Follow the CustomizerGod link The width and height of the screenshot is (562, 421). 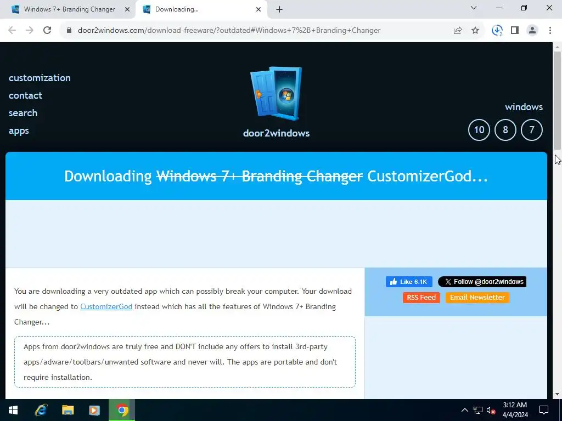106,307
